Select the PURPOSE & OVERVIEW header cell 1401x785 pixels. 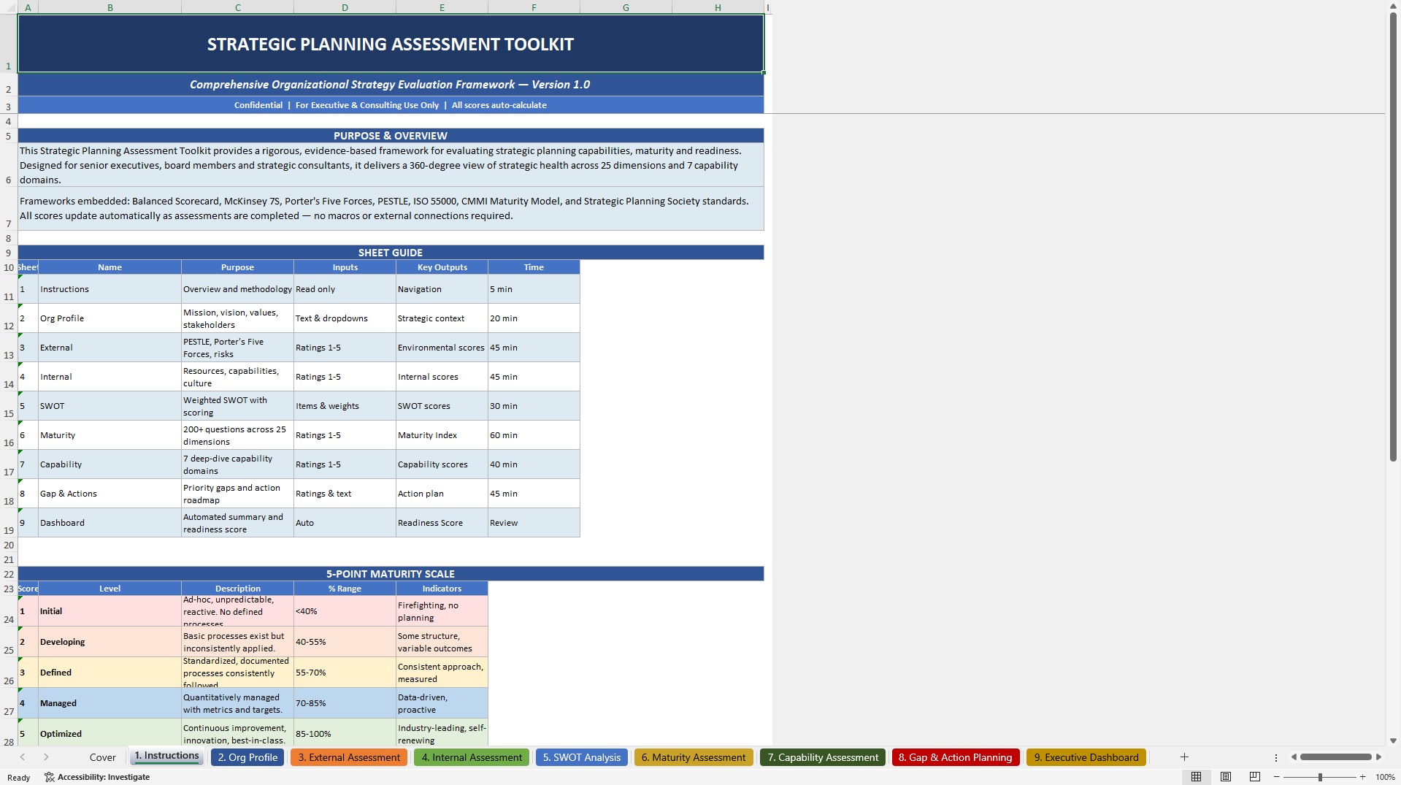(x=391, y=136)
